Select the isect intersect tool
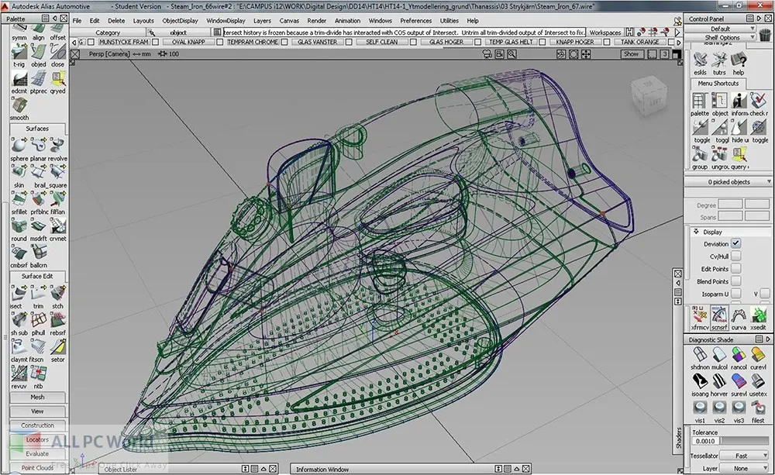775x475 pixels. click(x=19, y=294)
